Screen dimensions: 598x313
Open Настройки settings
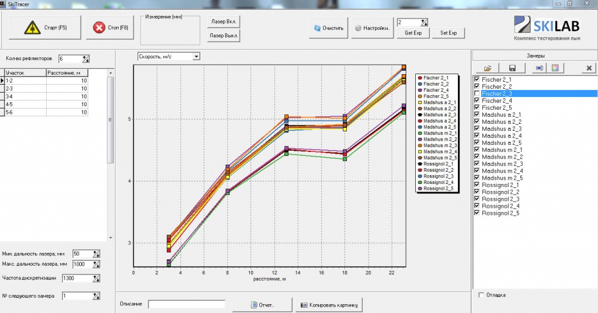[372, 28]
